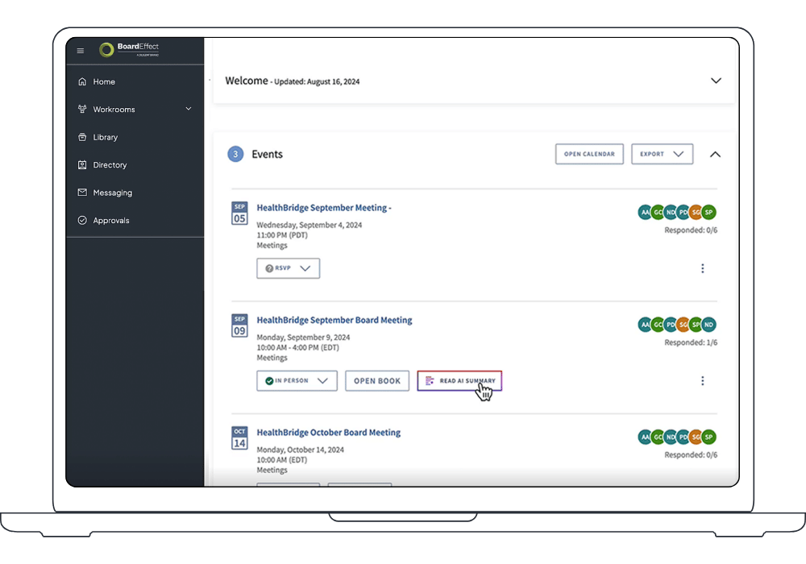Open more options for September Board Meeting

tap(703, 381)
